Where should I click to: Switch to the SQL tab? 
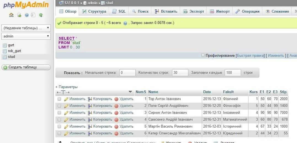119,11
